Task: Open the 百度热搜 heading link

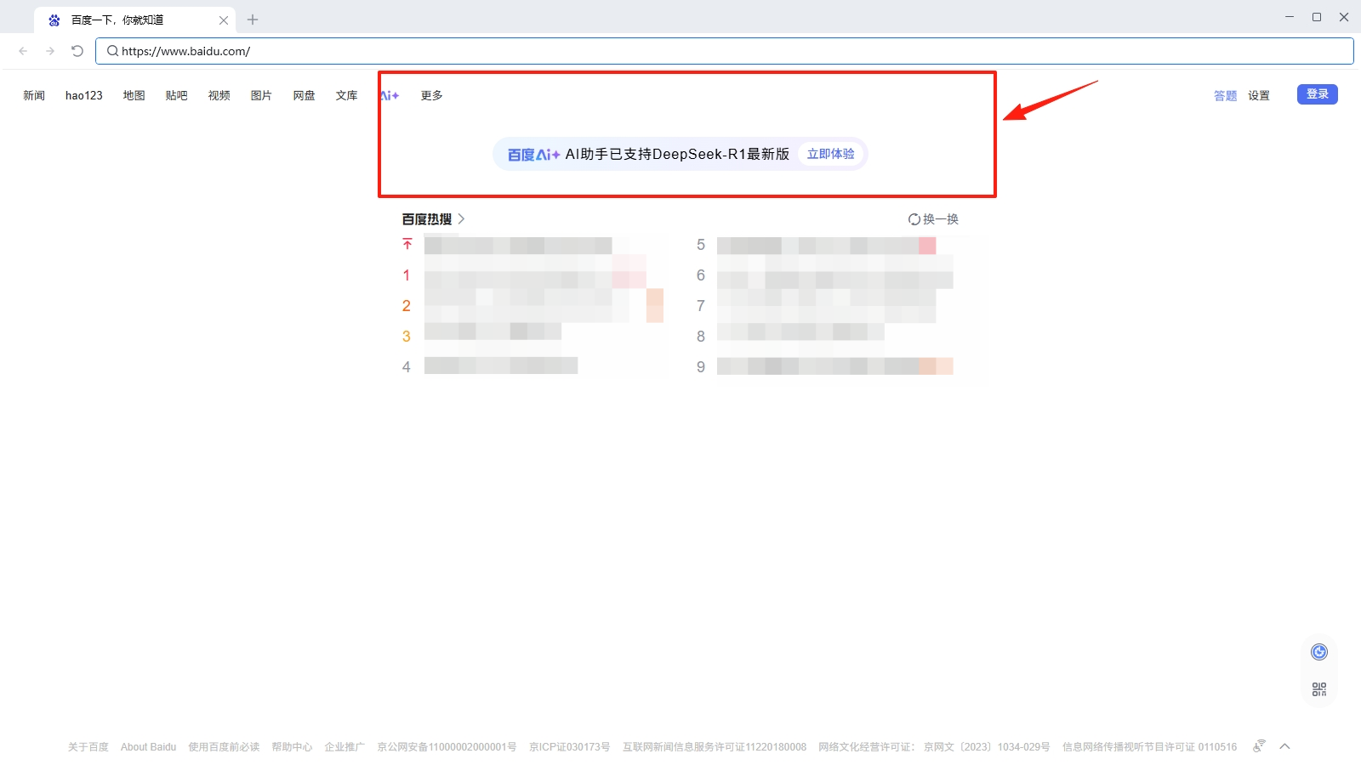Action: pos(427,219)
